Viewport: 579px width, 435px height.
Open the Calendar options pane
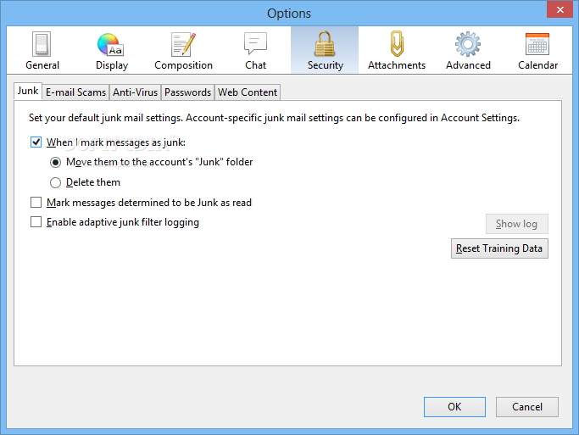[x=537, y=51]
